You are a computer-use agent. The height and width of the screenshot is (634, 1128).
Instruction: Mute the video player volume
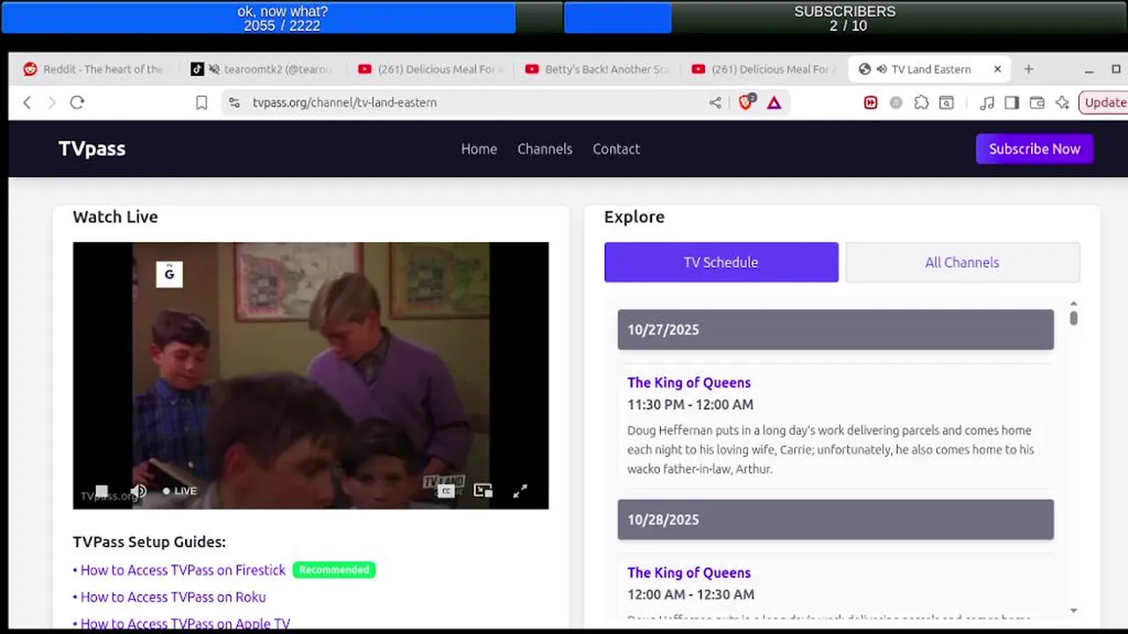(x=138, y=490)
